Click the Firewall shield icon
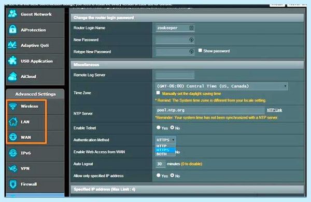This screenshot has height=202, width=311. click(13, 184)
